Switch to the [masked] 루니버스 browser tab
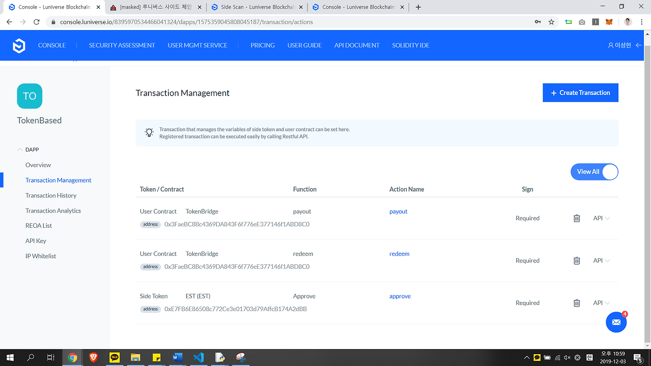Screen dimensions: 651x366 click(156, 7)
